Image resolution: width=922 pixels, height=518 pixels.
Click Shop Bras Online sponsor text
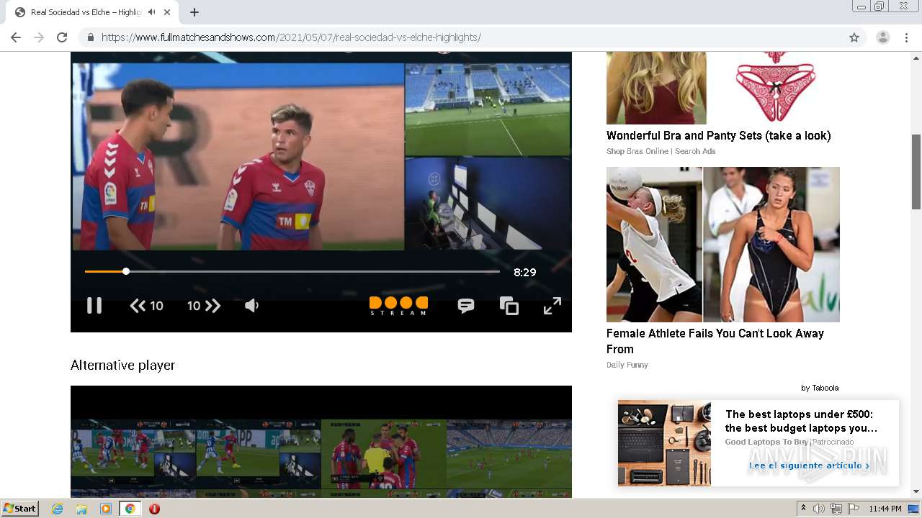coord(661,151)
